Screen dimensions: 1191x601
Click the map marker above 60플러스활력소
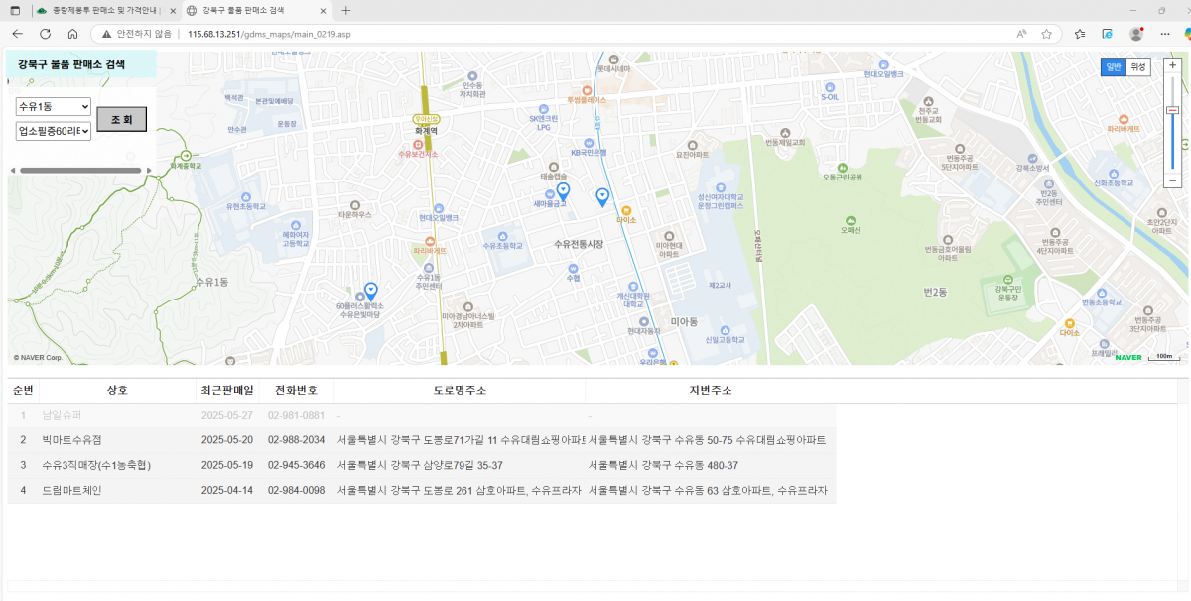pyautogui.click(x=371, y=291)
